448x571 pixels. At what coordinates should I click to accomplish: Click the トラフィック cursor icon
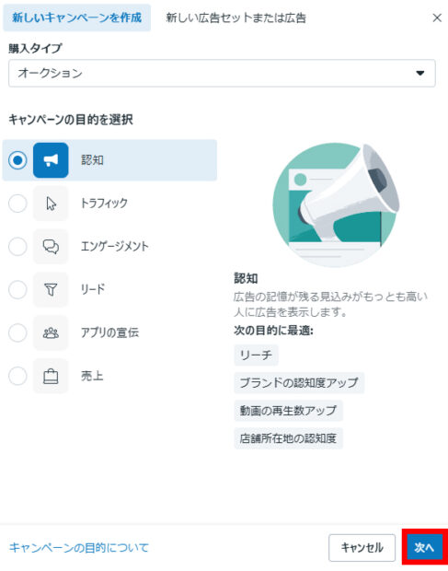pyautogui.click(x=51, y=204)
